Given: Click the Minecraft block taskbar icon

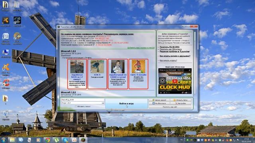Looking at the screenshot, I should point(83,140).
